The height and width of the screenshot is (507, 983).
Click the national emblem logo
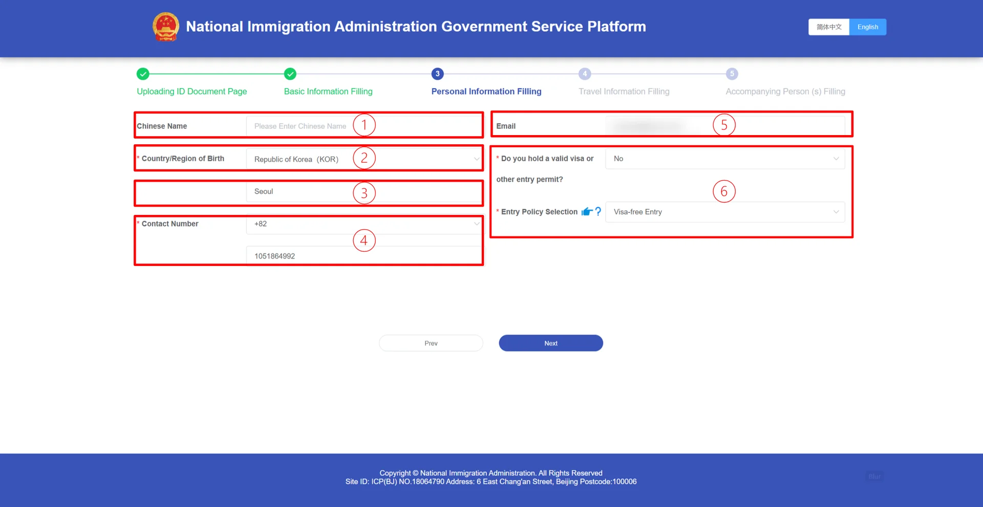pos(165,27)
